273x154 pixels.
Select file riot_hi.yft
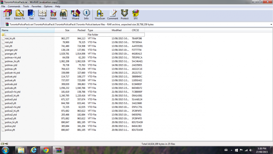point(10,38)
